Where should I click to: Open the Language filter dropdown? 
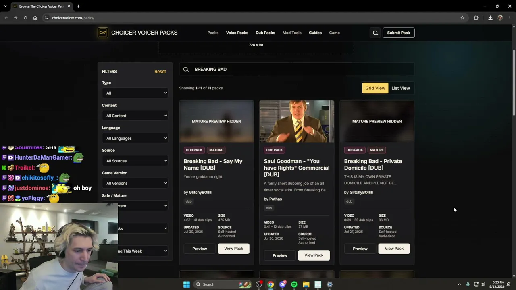[x=135, y=138]
